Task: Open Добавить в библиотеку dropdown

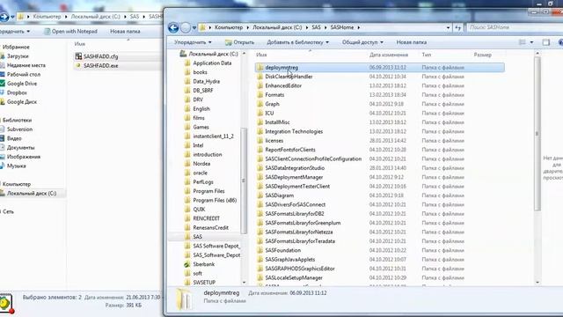Action: pyautogui.click(x=297, y=42)
